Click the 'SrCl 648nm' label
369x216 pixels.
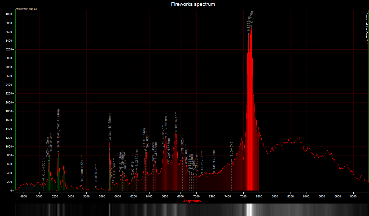[x=156, y=151]
